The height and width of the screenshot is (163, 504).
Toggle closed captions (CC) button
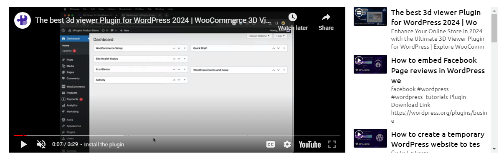coord(271,144)
